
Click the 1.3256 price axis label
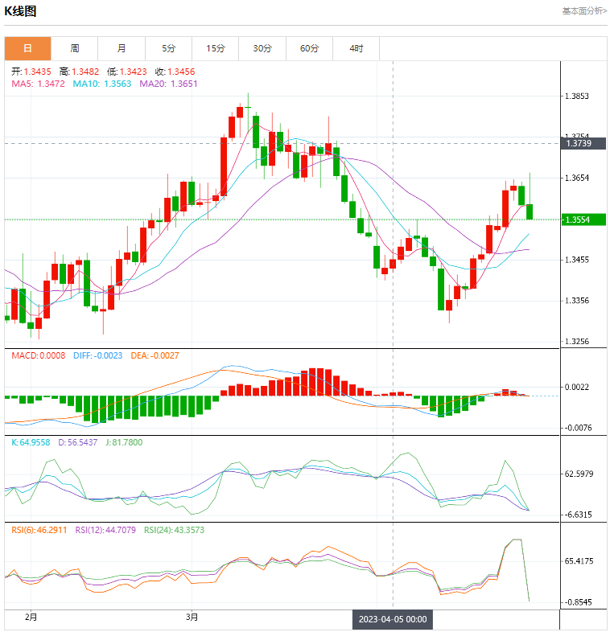coord(577,342)
